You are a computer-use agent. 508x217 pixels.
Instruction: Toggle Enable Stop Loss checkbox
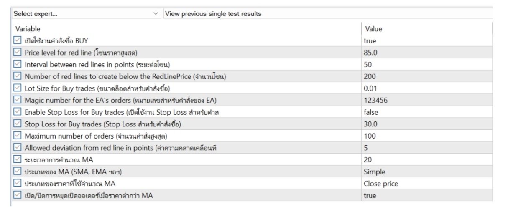pyautogui.click(x=17, y=112)
